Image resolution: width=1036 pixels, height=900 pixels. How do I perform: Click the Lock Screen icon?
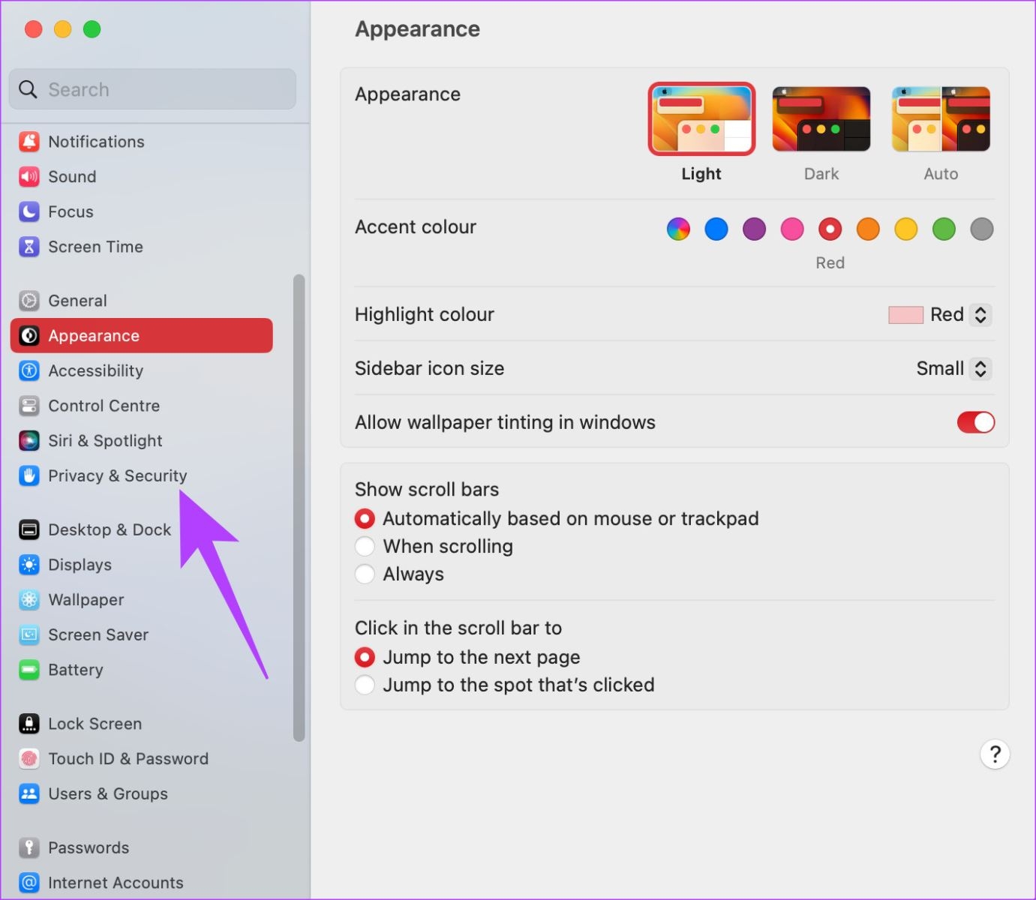coord(29,724)
